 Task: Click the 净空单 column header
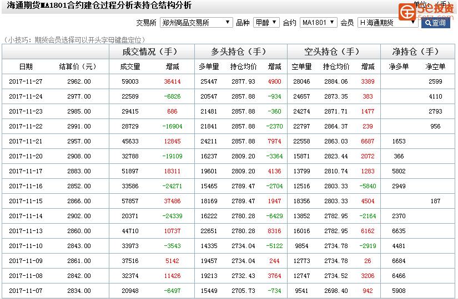[435, 67]
